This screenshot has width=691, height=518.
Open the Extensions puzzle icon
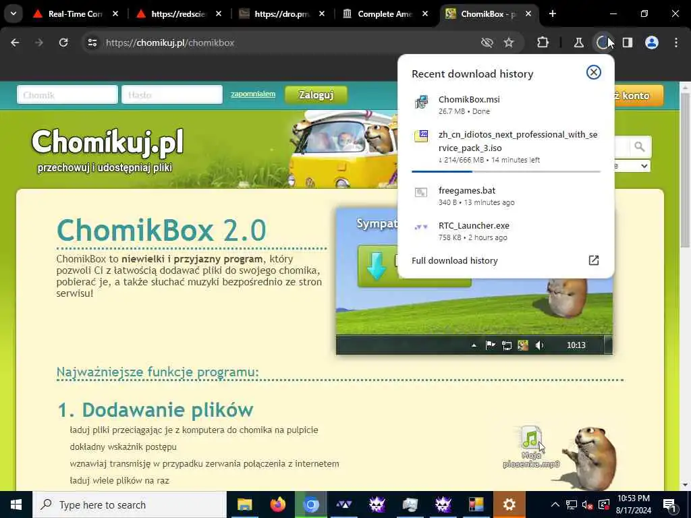pyautogui.click(x=543, y=42)
